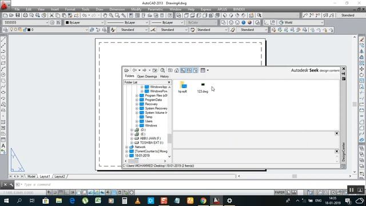The image size is (366, 206).
Task: Open the Layer Properties Manager icon
Action: (x=5, y=30)
